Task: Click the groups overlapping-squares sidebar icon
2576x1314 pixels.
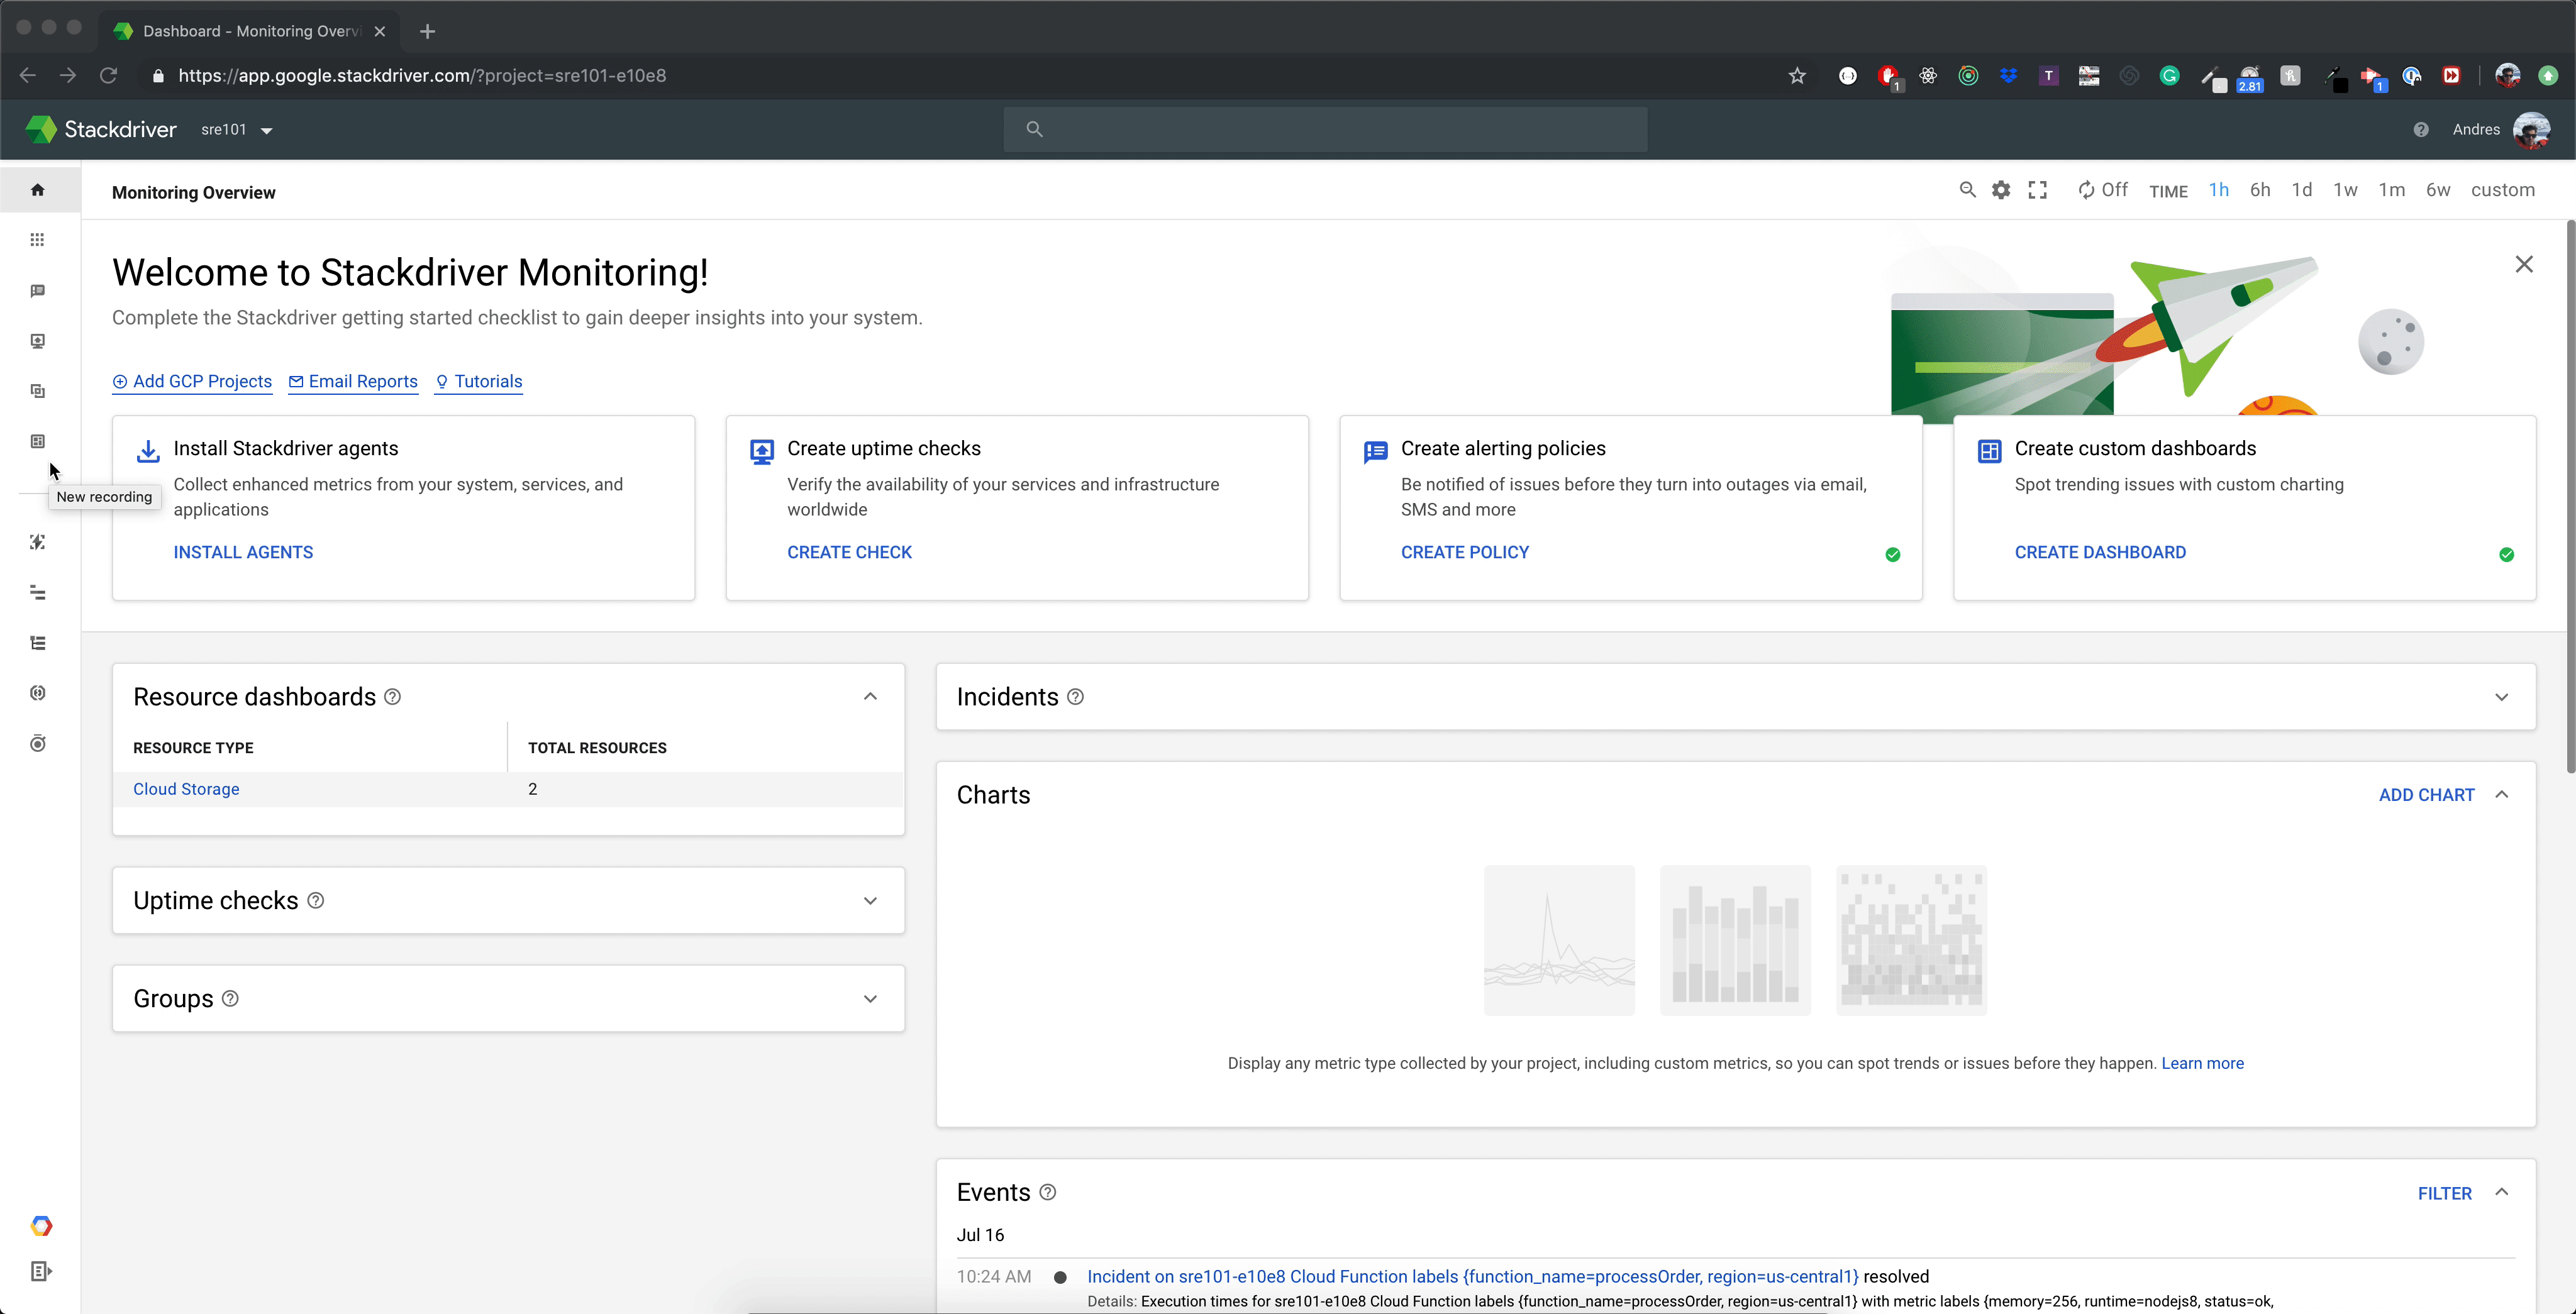Action: pos(38,391)
